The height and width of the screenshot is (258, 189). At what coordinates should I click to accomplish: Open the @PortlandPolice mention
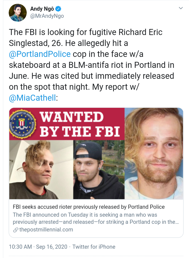(x=40, y=54)
